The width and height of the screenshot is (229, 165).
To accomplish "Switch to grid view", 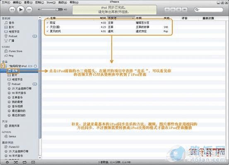I will (178, 10).
